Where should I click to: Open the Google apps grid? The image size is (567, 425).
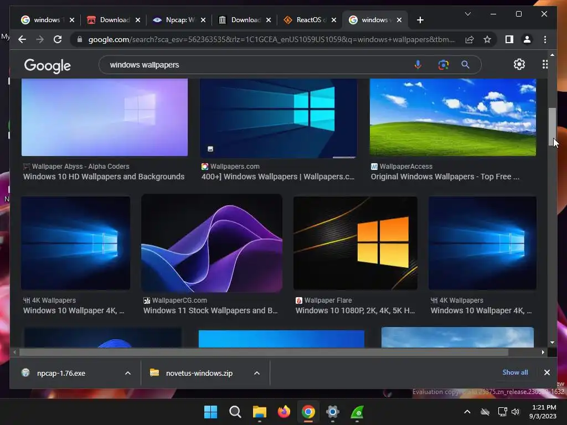point(545,64)
